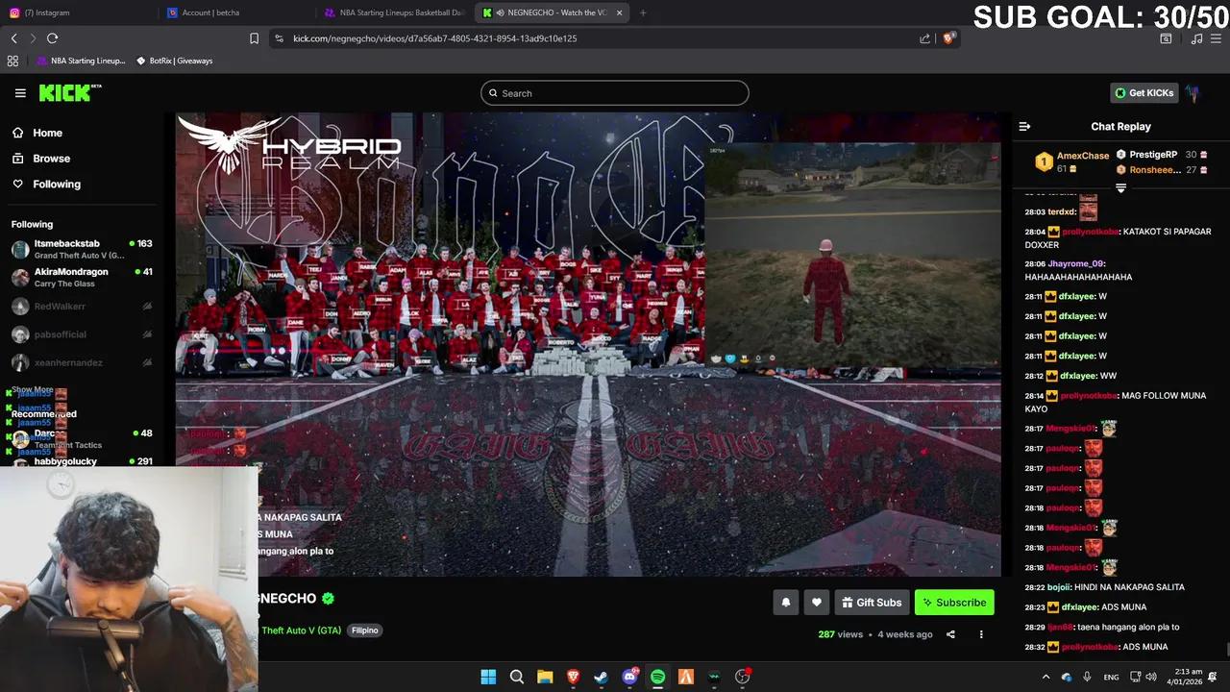This screenshot has height=692, width=1230.
Task: Open the browser tab search icon
Action: point(1166,38)
